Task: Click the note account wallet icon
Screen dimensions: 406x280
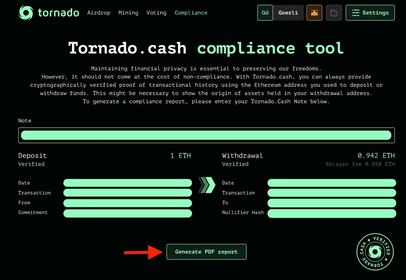Action: coord(333,13)
